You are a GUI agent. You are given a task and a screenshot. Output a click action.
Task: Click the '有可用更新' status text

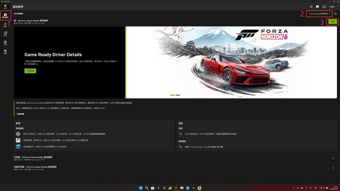[x=19, y=14]
